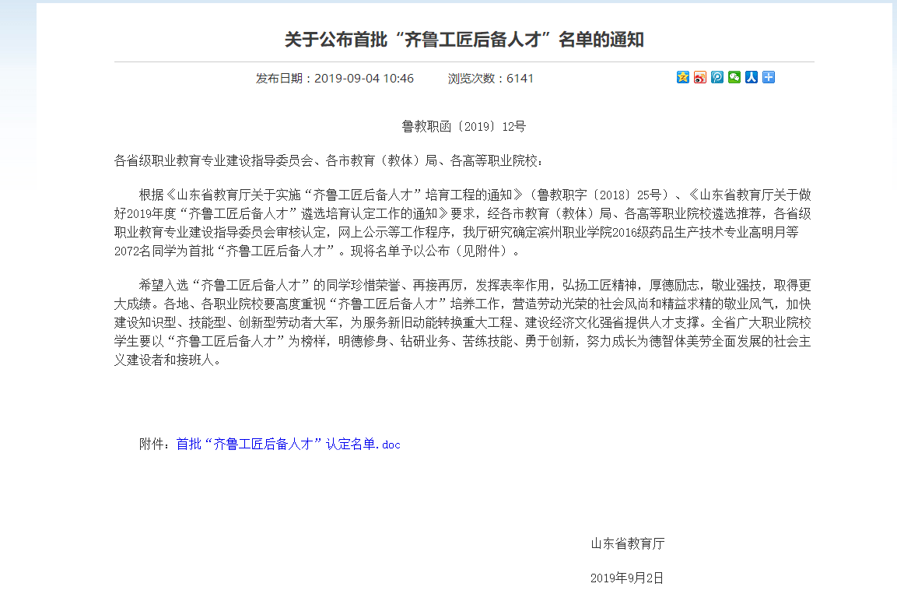Click the paragraph beginning 希望入选“齐鲁工匠后备人才”
The height and width of the screenshot is (608, 897).
[463, 322]
